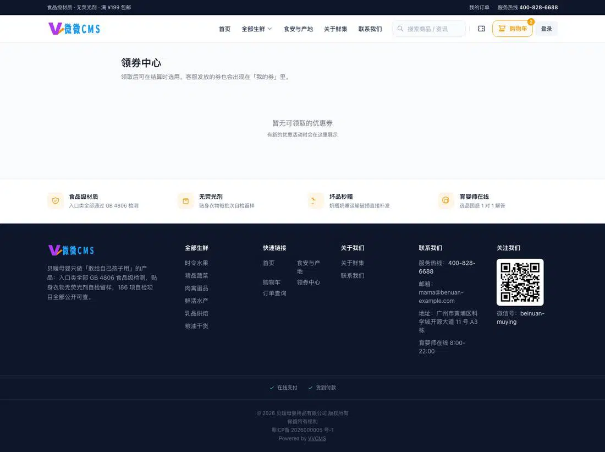Screen dimensions: 605x452
Task: Focus the 搜索商品 / 资讯 search field
Action: [428, 29]
